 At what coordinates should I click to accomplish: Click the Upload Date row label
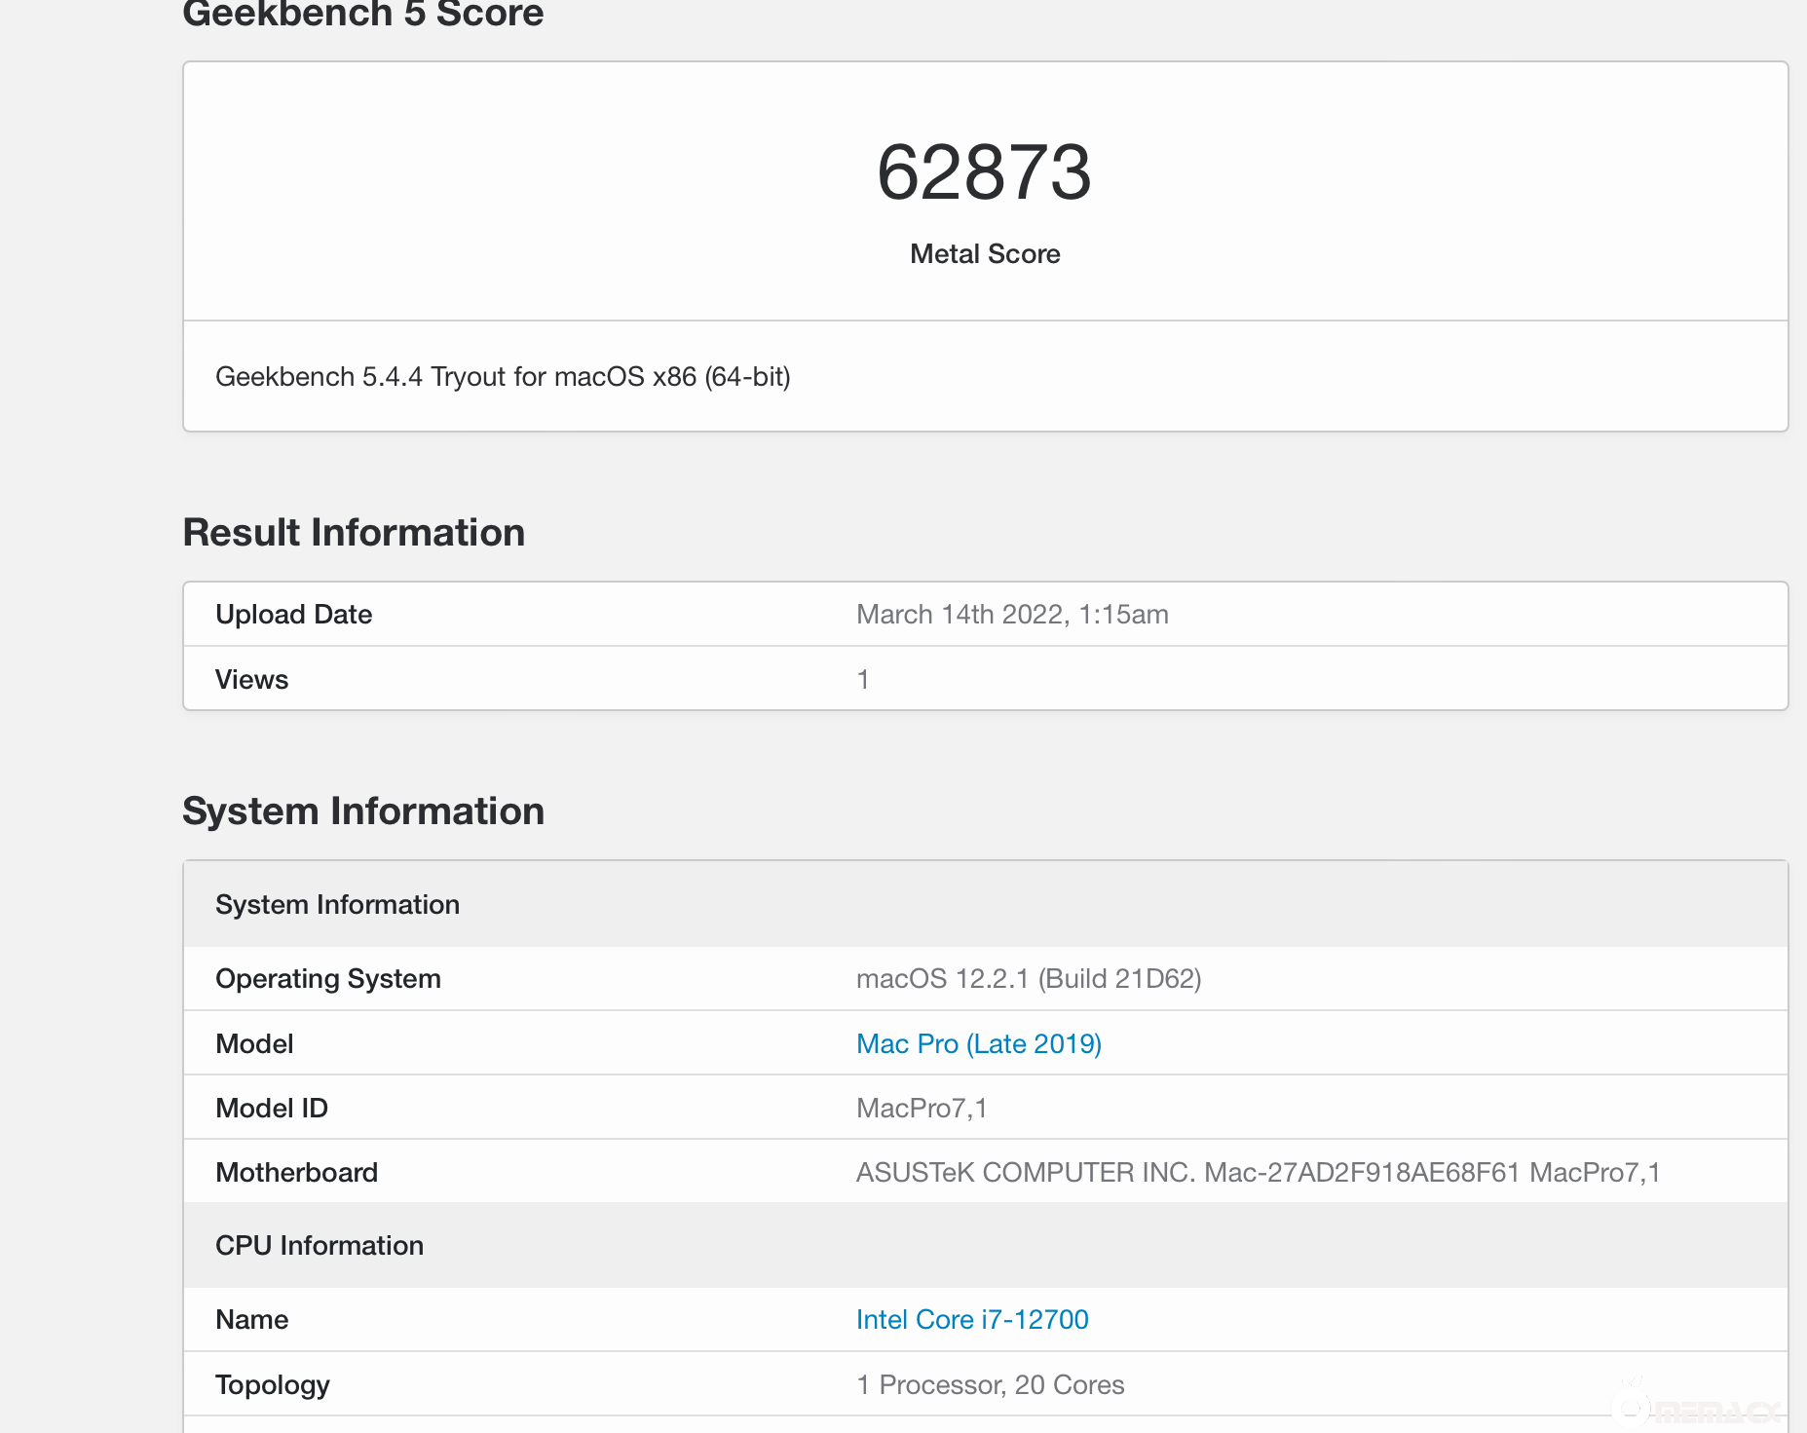[x=293, y=614]
